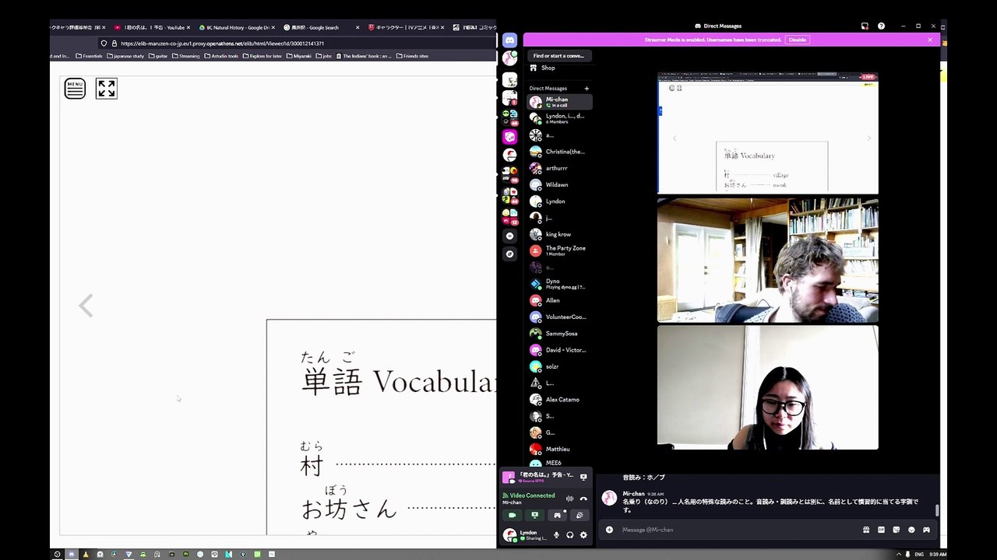Go to previous page using left arrow
Screen dimensions: 997x560
coord(86,306)
